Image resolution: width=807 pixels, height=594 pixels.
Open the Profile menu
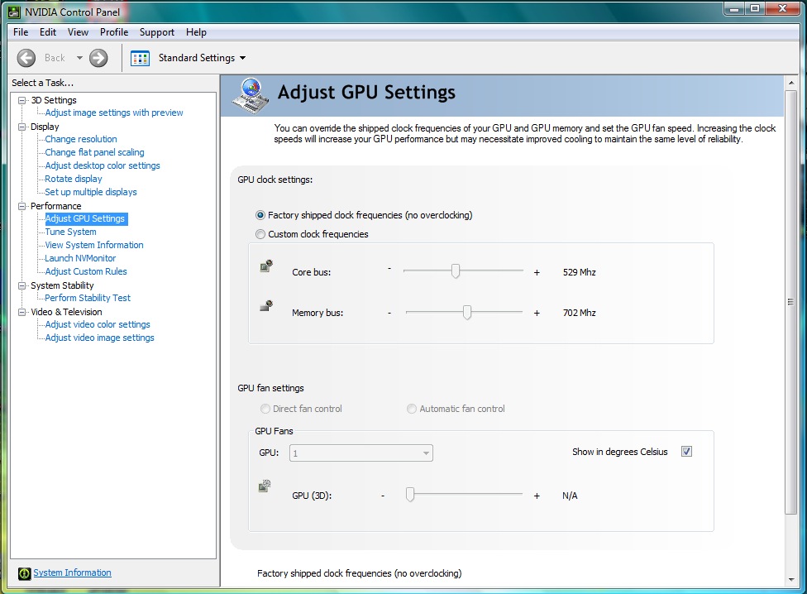[x=114, y=32]
